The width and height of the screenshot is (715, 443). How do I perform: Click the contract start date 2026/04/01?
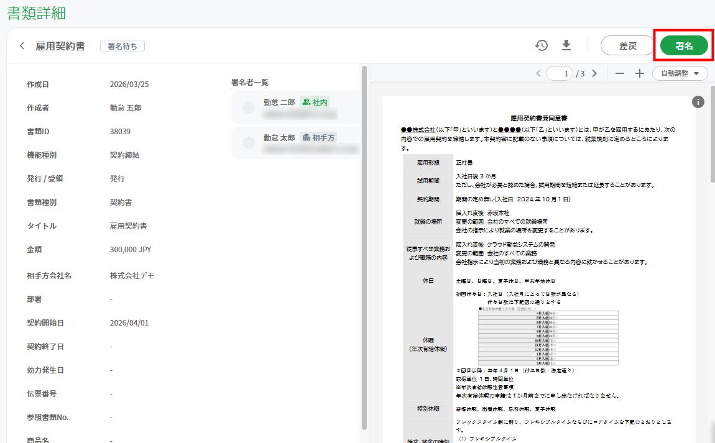129,323
